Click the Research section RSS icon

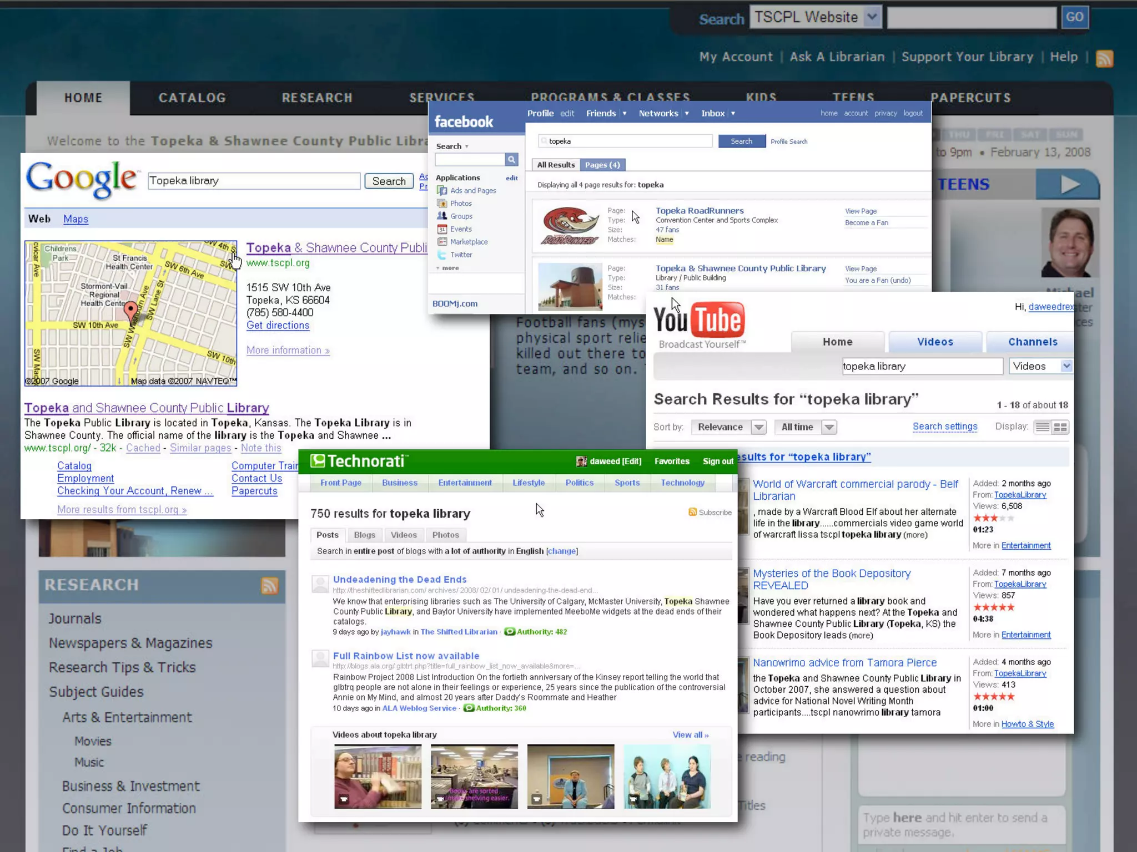pos(270,585)
